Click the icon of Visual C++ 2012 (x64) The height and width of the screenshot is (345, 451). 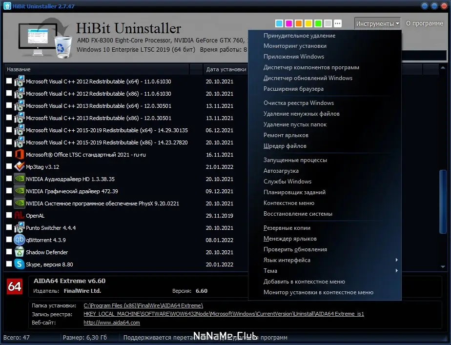point(19,81)
